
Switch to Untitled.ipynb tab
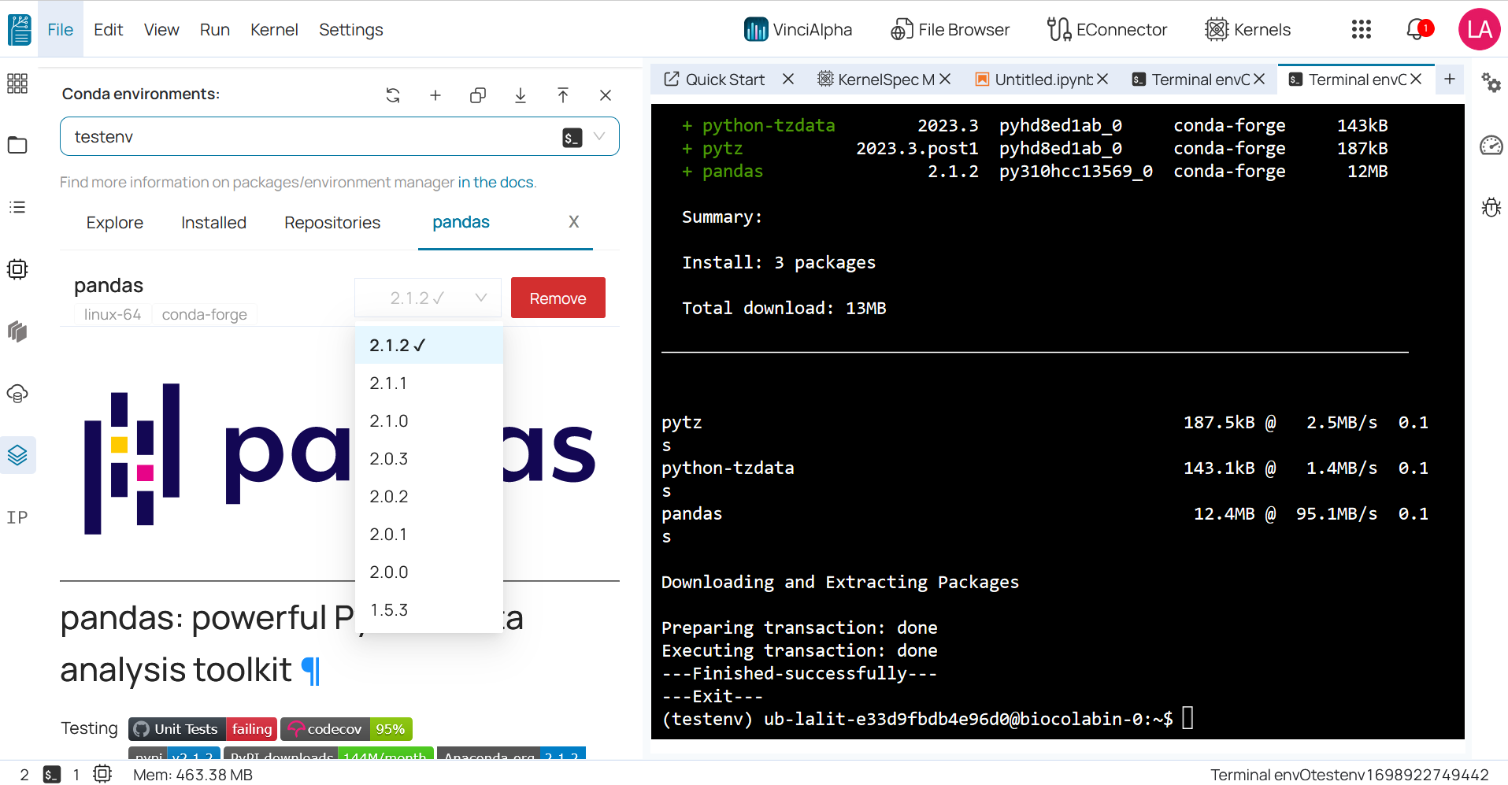tap(1034, 80)
